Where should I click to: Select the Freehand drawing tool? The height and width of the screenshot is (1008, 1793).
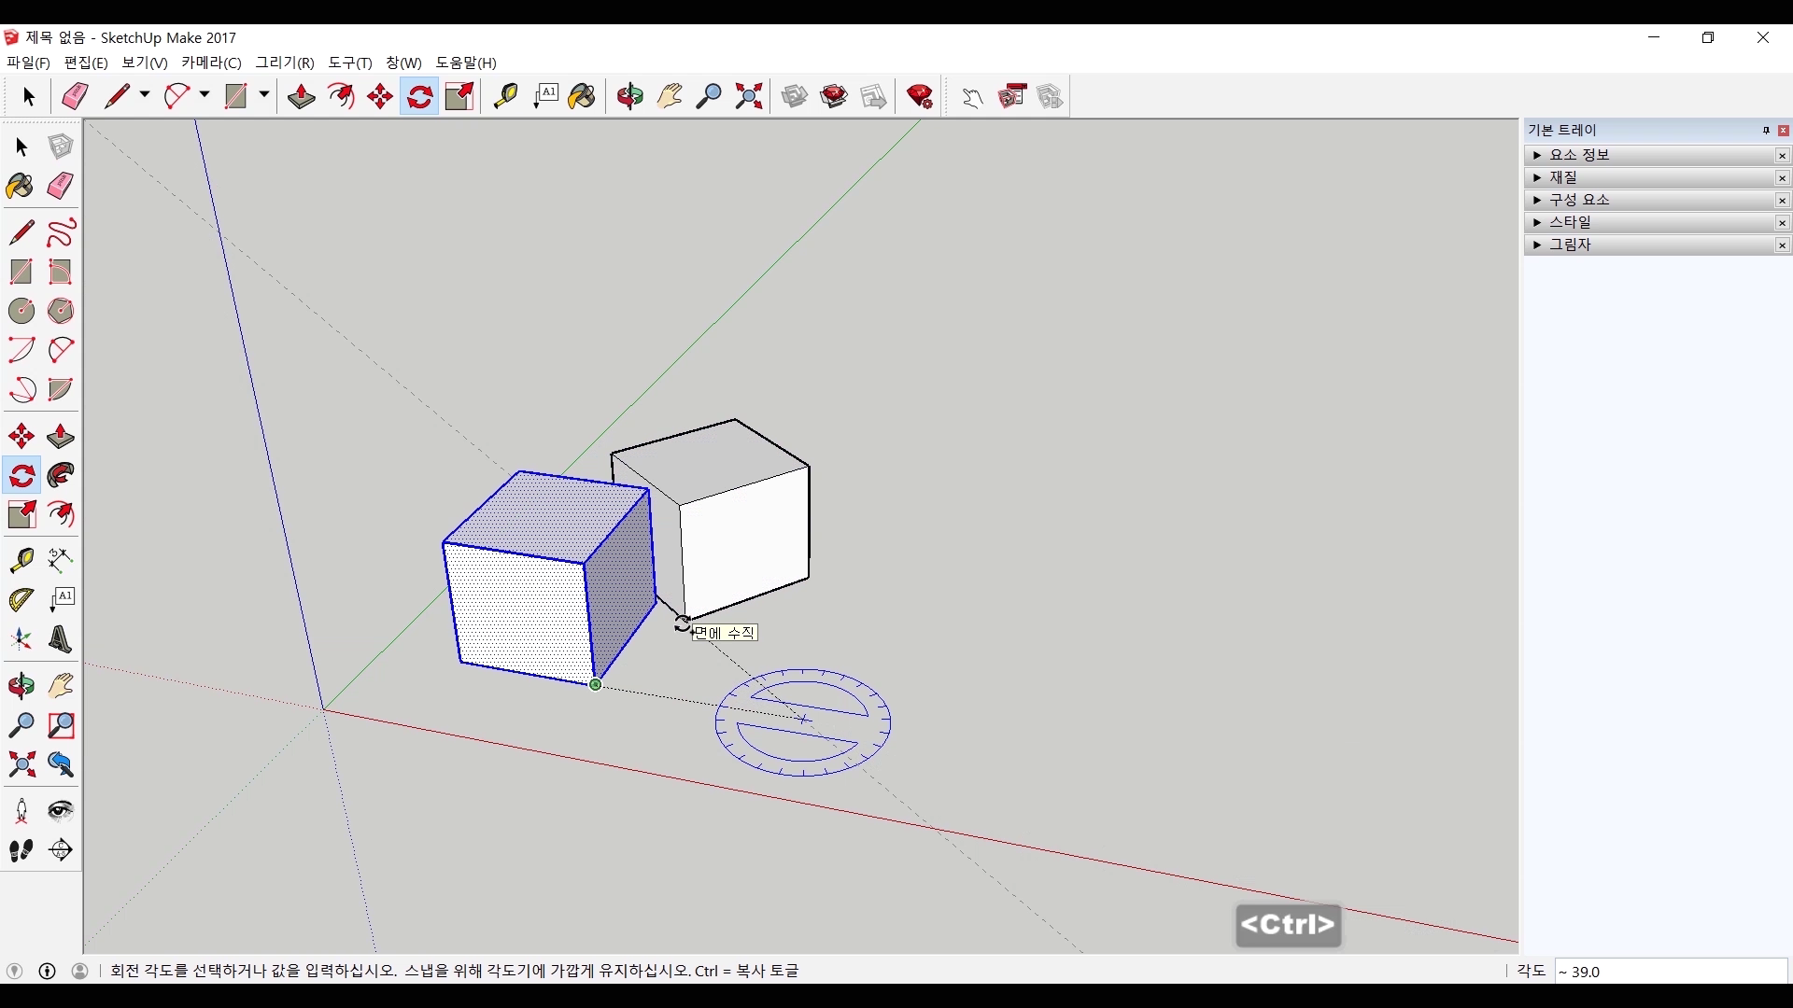pos(61,232)
